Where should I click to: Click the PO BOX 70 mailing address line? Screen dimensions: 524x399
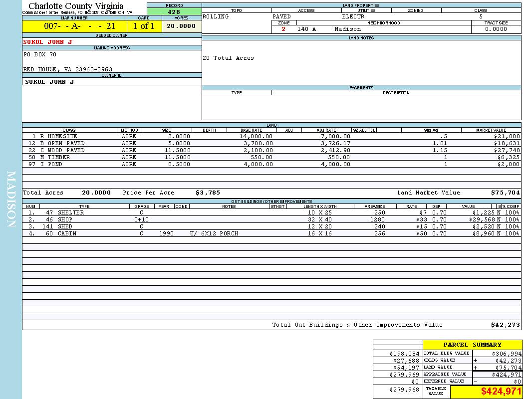pos(40,54)
